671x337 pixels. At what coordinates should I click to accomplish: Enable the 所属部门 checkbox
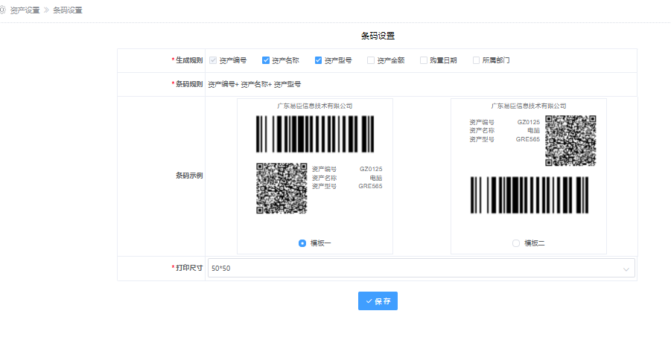tap(477, 60)
